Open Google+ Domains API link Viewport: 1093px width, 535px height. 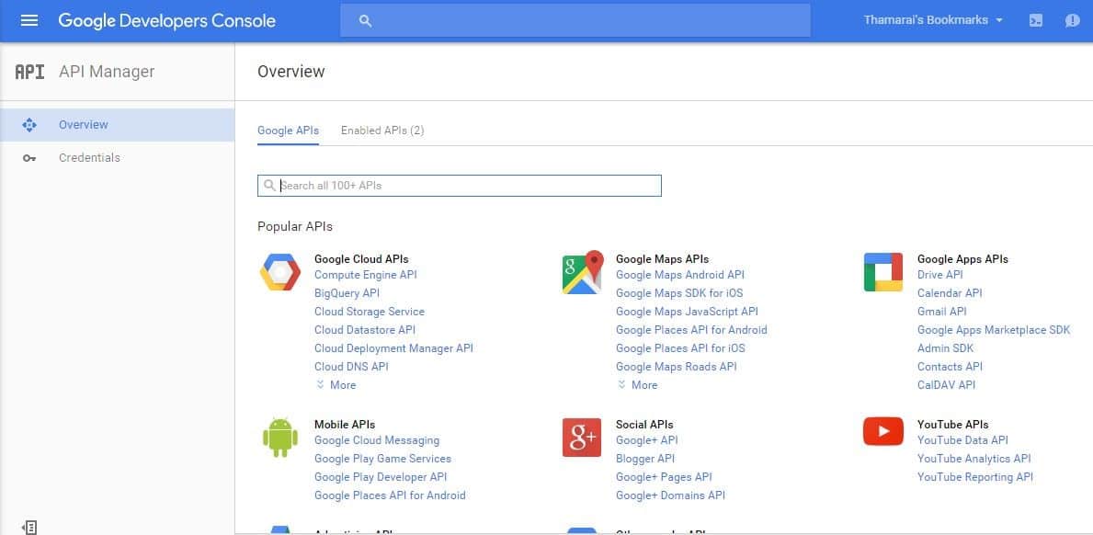pos(670,495)
